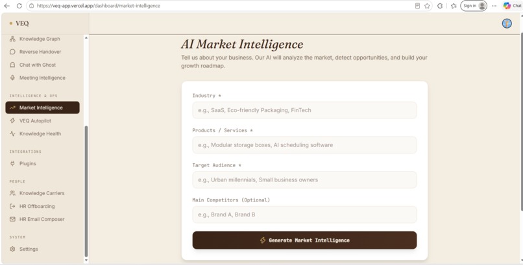
Task: Click Generate Market Intelligence button
Action: [x=304, y=240]
